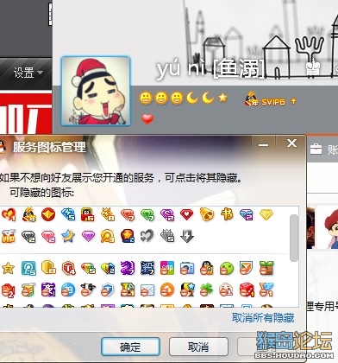This screenshot has width=338, height=363.
Task: Toggle the blue circle 拍 icon
Action: pos(68,290)
